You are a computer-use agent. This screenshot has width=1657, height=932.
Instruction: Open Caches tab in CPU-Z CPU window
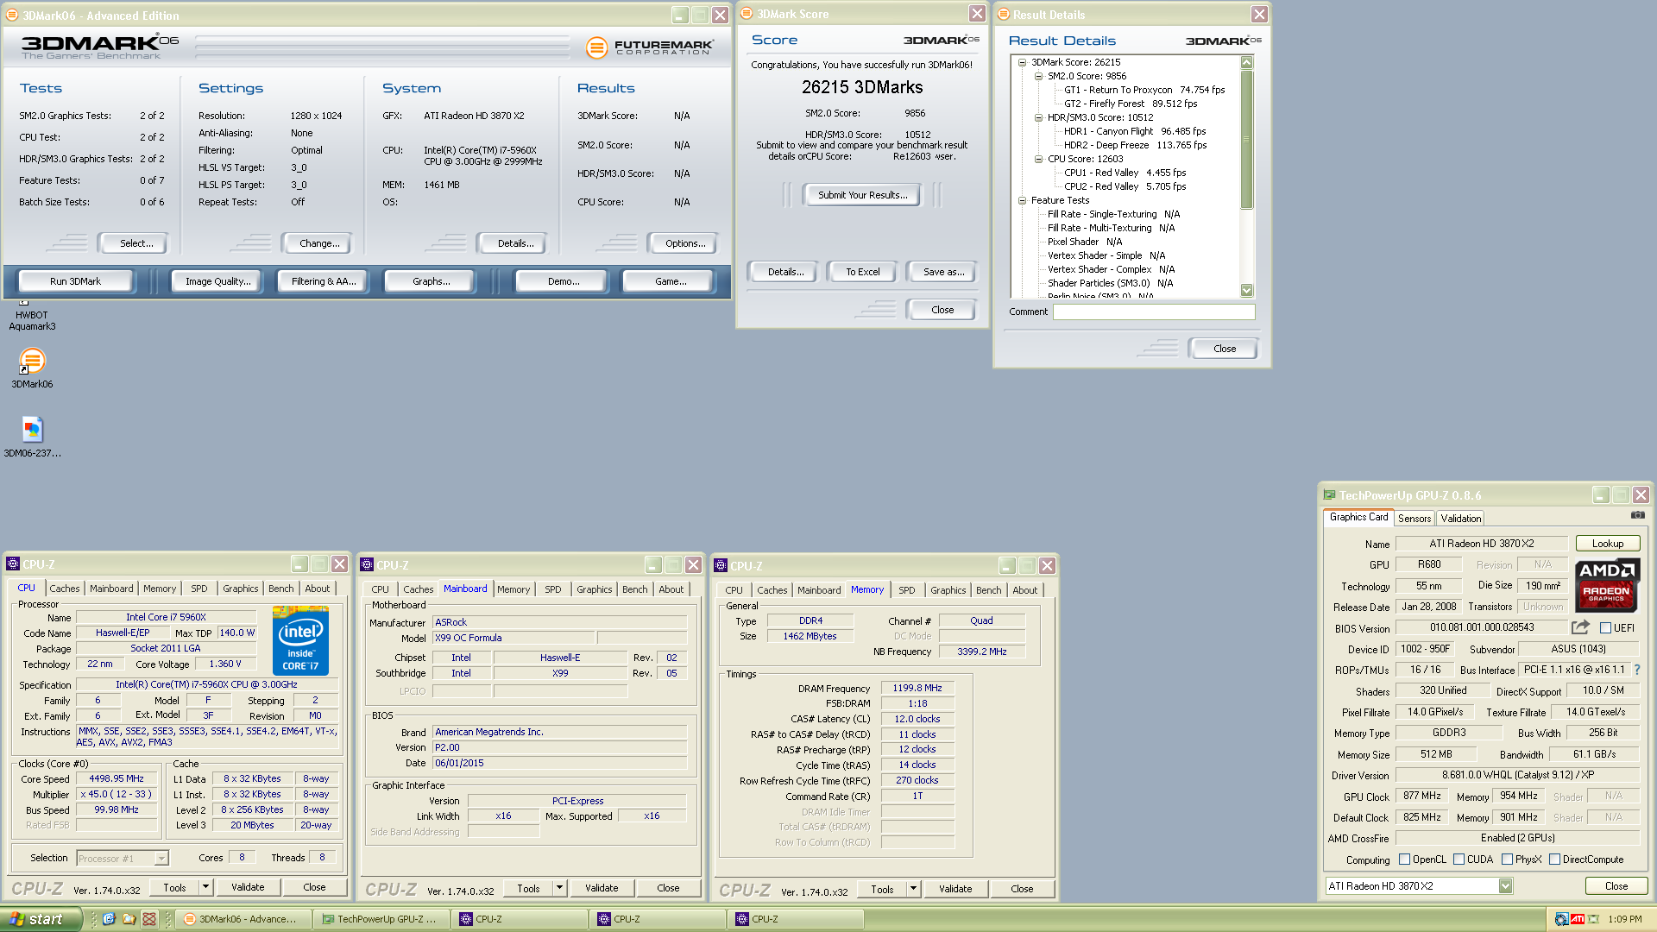point(65,589)
